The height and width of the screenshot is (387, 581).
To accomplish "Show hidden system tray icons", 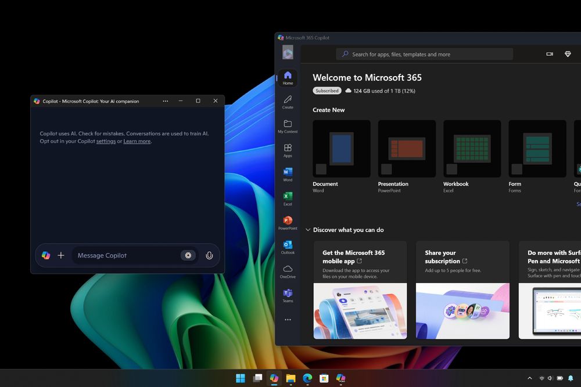I will tap(529, 378).
